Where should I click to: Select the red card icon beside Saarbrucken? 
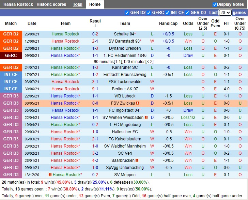[137, 160]
